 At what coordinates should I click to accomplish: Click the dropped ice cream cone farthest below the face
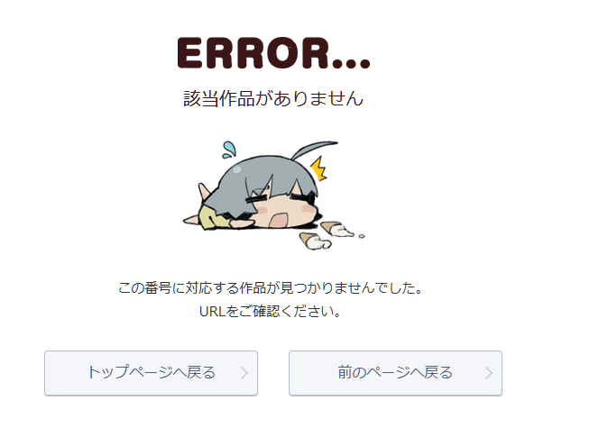click(x=316, y=241)
